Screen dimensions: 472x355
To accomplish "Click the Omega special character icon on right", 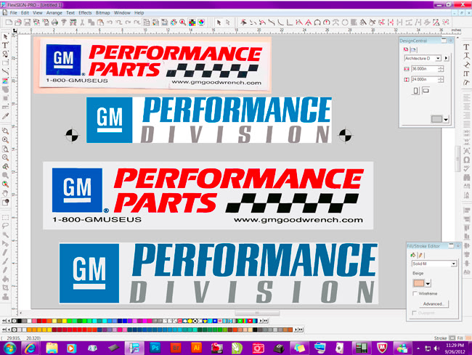I will coord(467,160).
